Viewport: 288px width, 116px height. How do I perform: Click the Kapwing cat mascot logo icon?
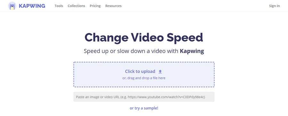pos(12,6)
